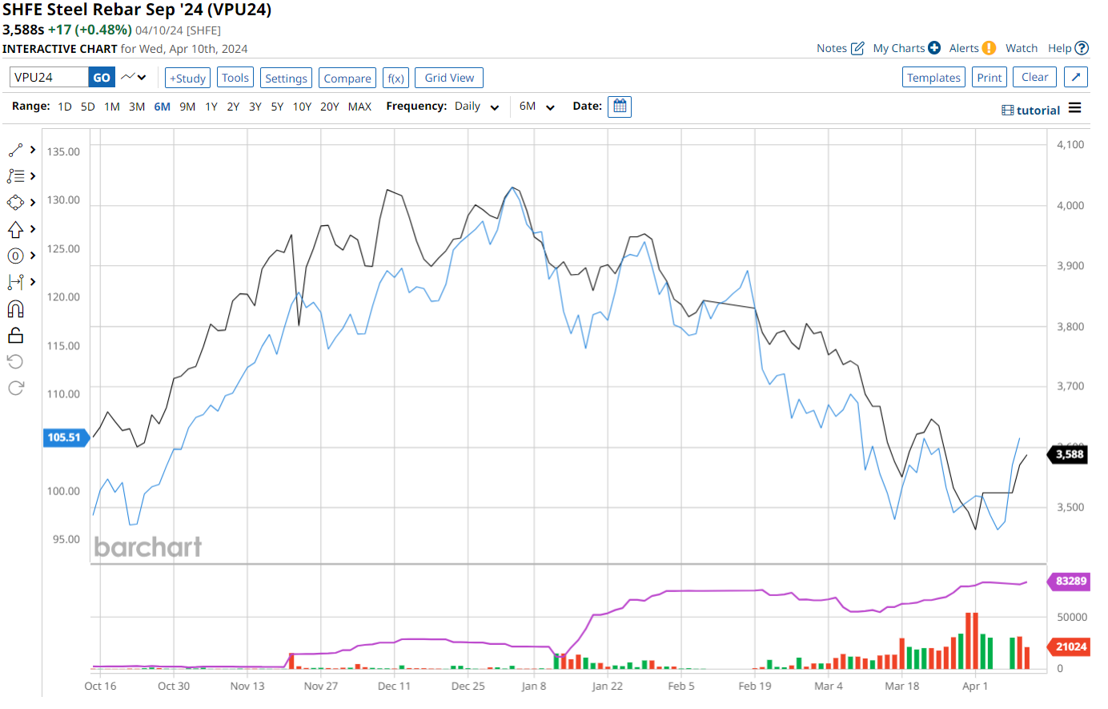Set range to 5D
The image size is (1108, 709).
pyautogui.click(x=88, y=107)
